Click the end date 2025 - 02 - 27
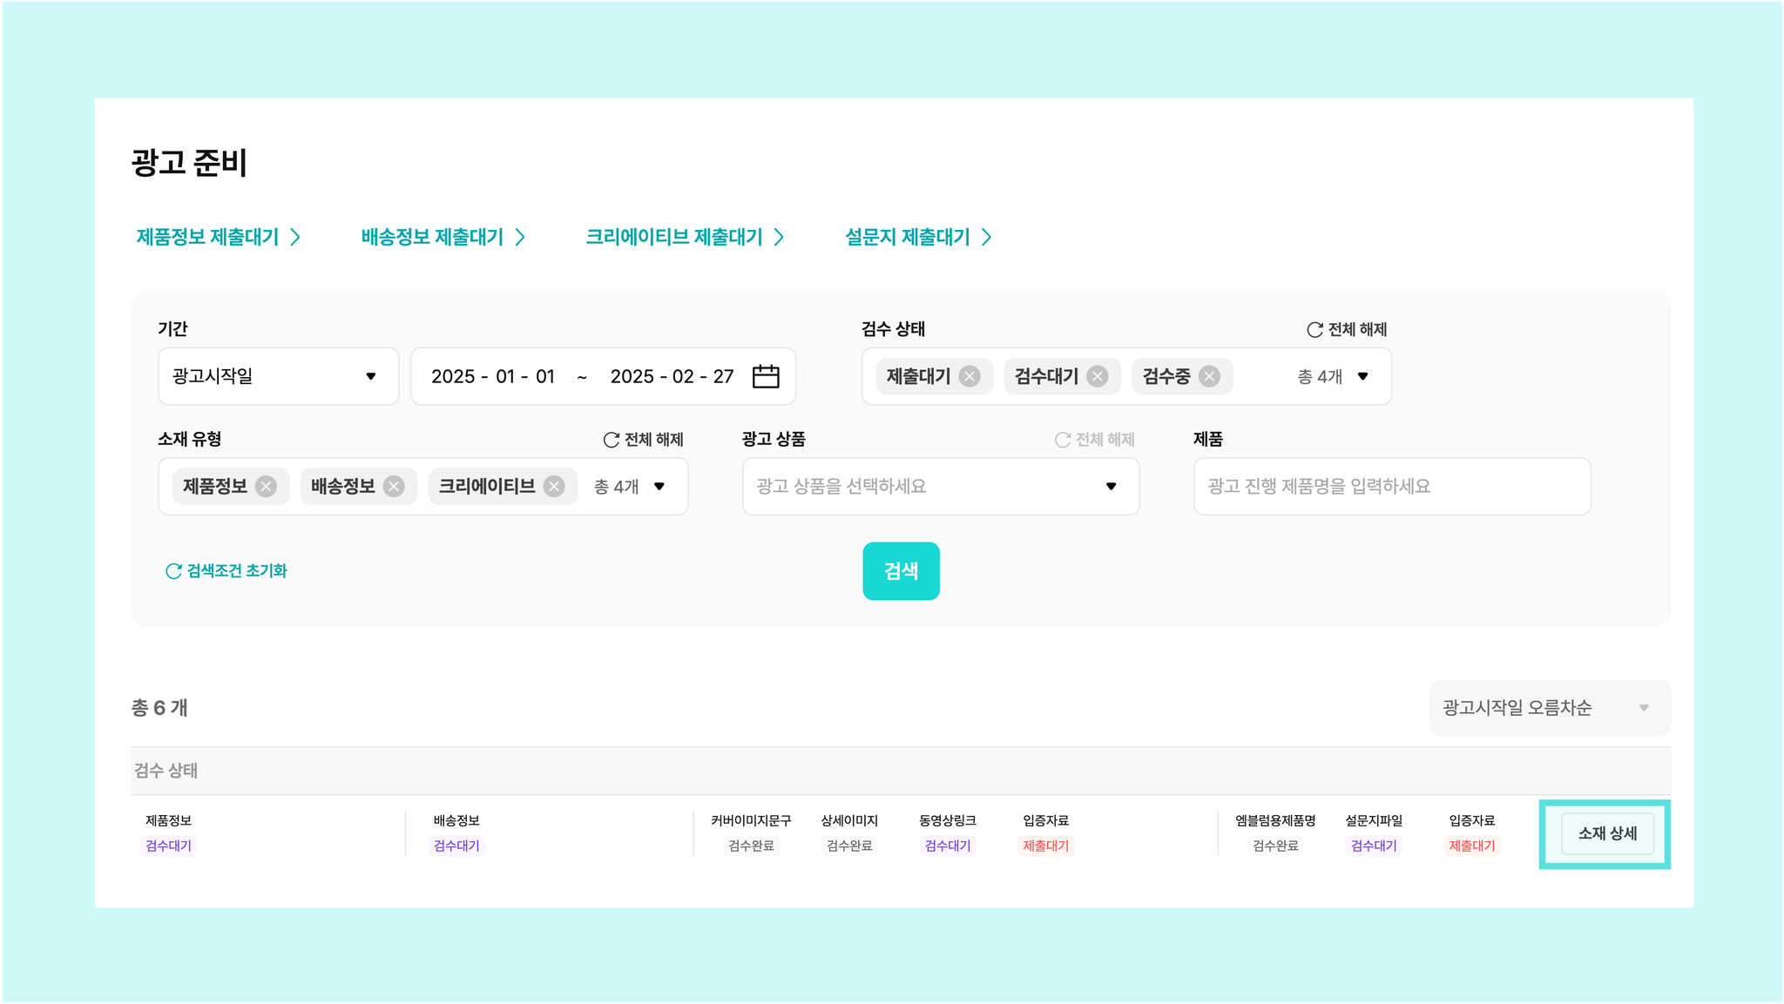1784x1004 pixels. pyautogui.click(x=672, y=376)
